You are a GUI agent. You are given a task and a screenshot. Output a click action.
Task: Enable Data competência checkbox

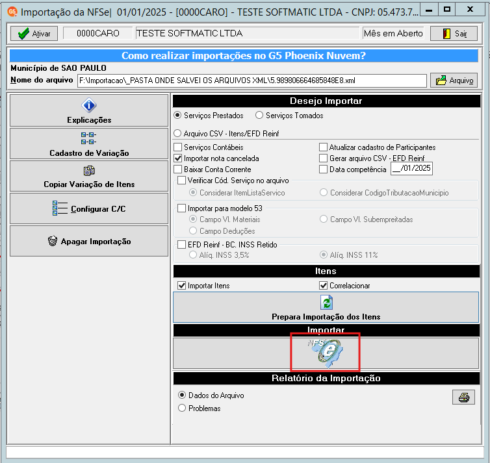point(323,169)
